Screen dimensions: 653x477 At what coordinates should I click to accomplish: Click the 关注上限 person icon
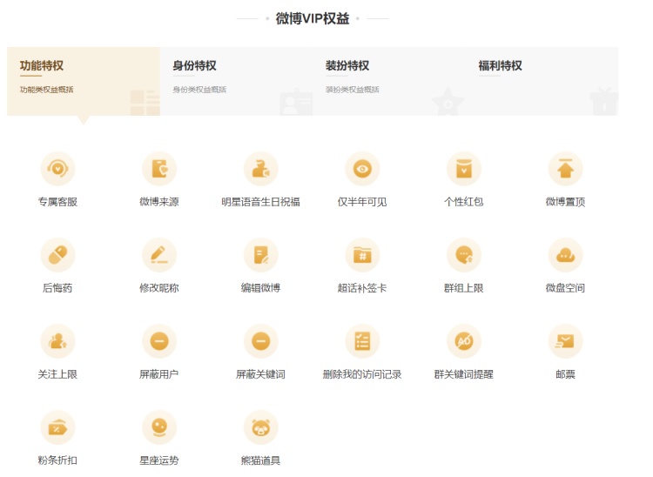coord(57,341)
